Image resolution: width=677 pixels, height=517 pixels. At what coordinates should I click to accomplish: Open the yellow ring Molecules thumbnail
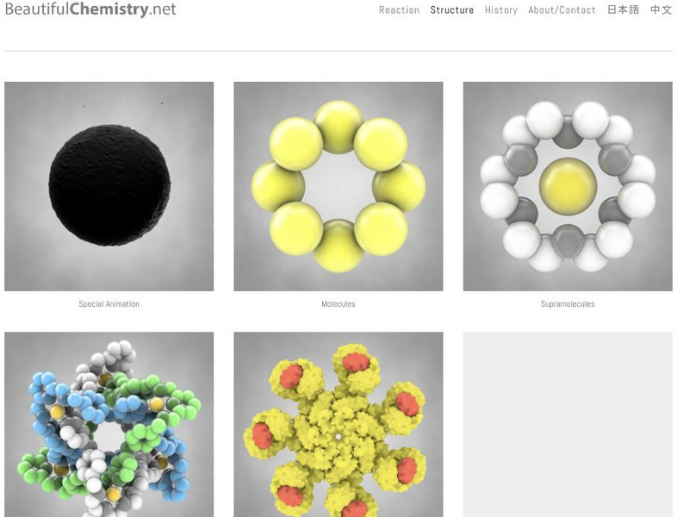(x=338, y=186)
